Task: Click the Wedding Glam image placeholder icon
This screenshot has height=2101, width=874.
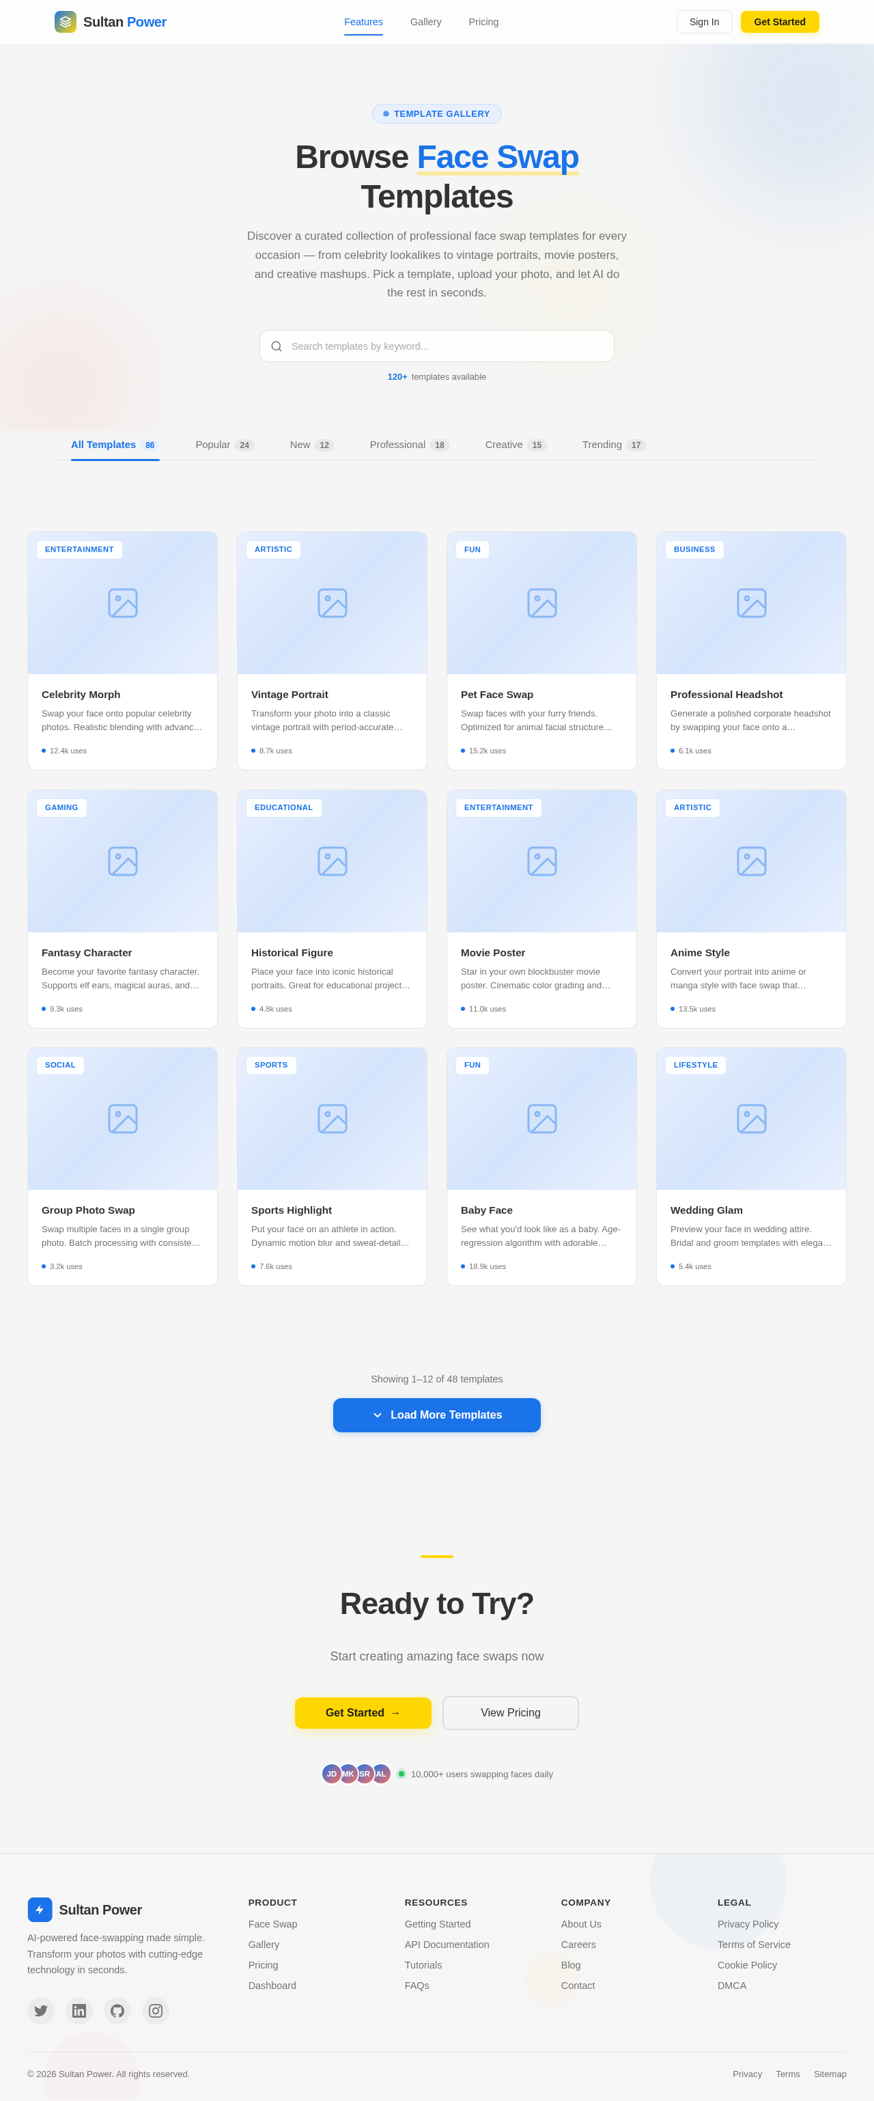Action: click(752, 1119)
